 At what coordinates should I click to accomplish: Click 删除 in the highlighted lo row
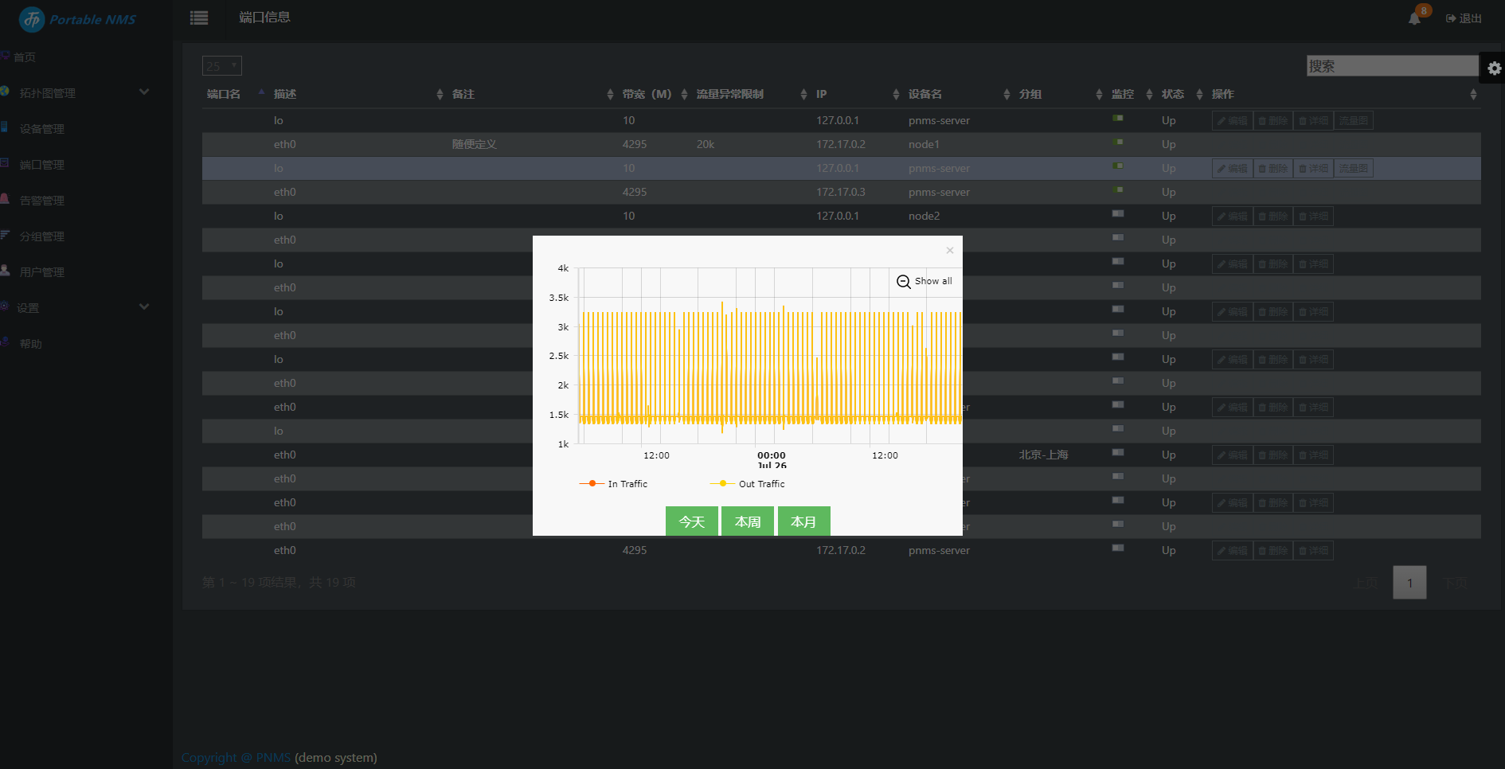(1273, 169)
